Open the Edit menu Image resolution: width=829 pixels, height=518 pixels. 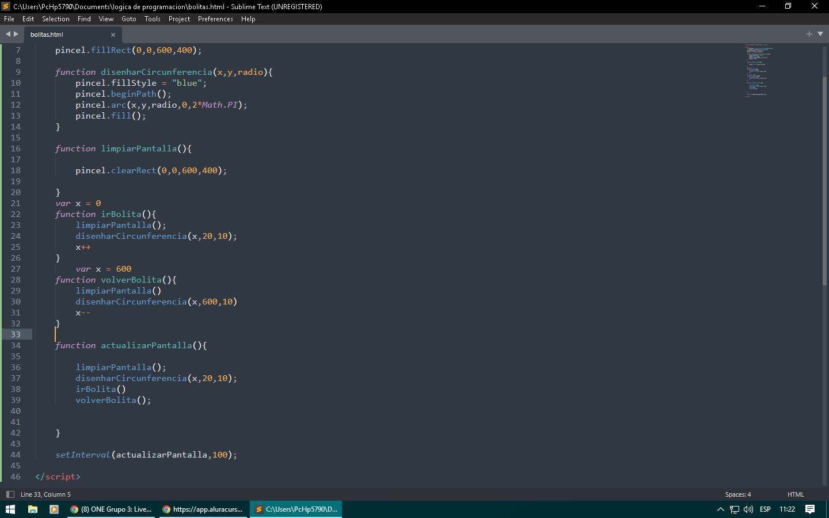[x=28, y=19]
